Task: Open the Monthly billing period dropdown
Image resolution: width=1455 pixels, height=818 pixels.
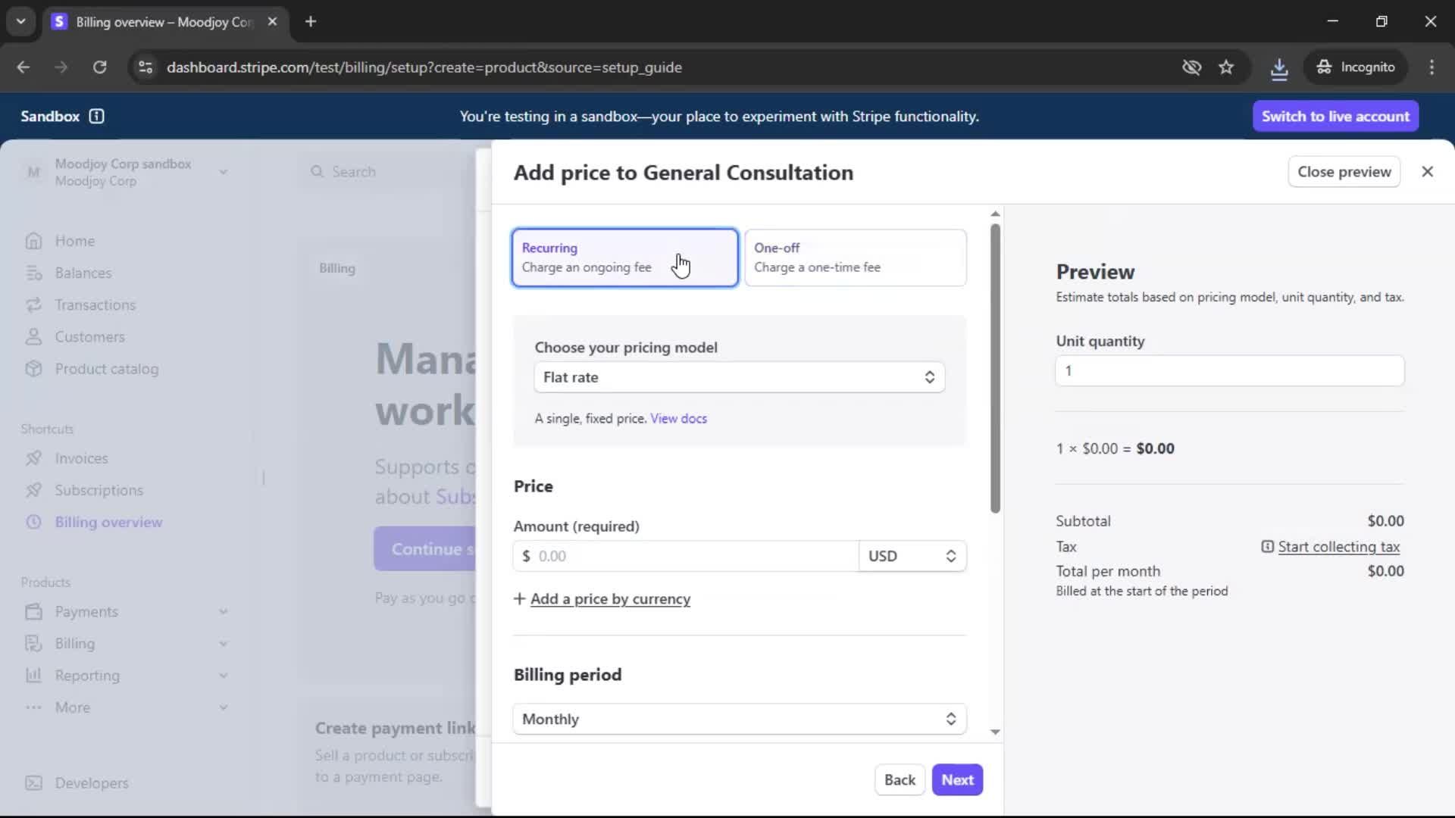Action: tap(739, 719)
